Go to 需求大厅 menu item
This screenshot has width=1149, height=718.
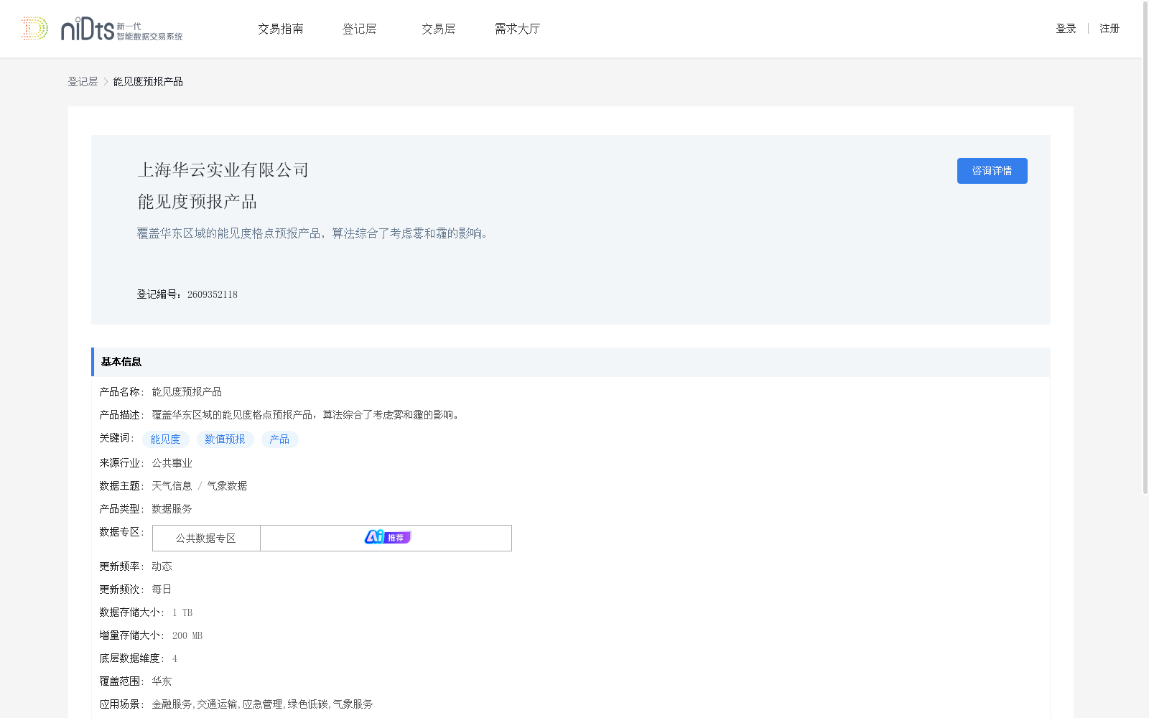coord(517,29)
